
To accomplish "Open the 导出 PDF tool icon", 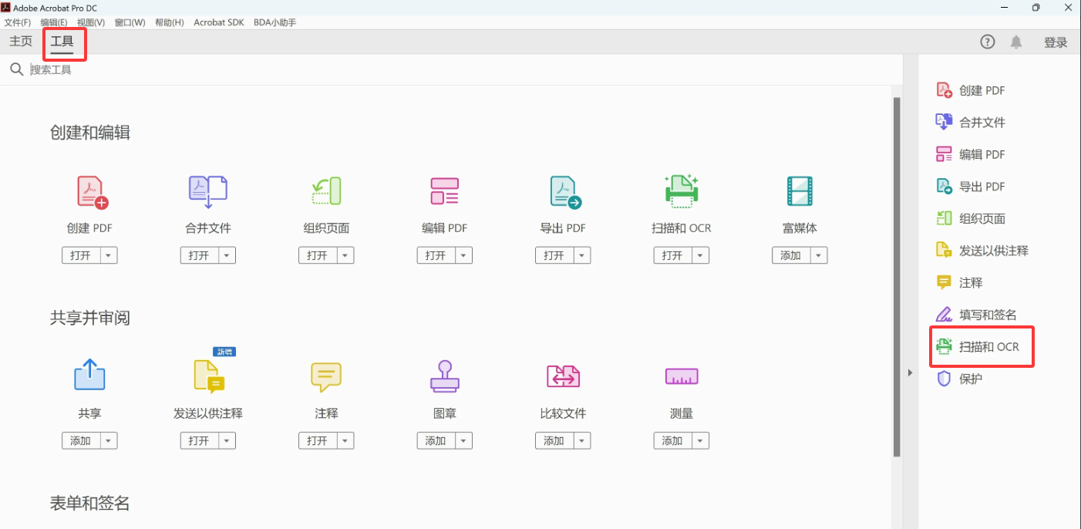I will [x=563, y=192].
